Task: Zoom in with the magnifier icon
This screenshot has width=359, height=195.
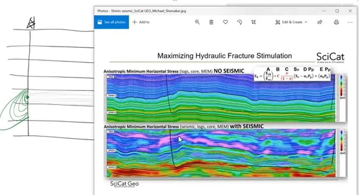Action: pyautogui.click(x=197, y=22)
